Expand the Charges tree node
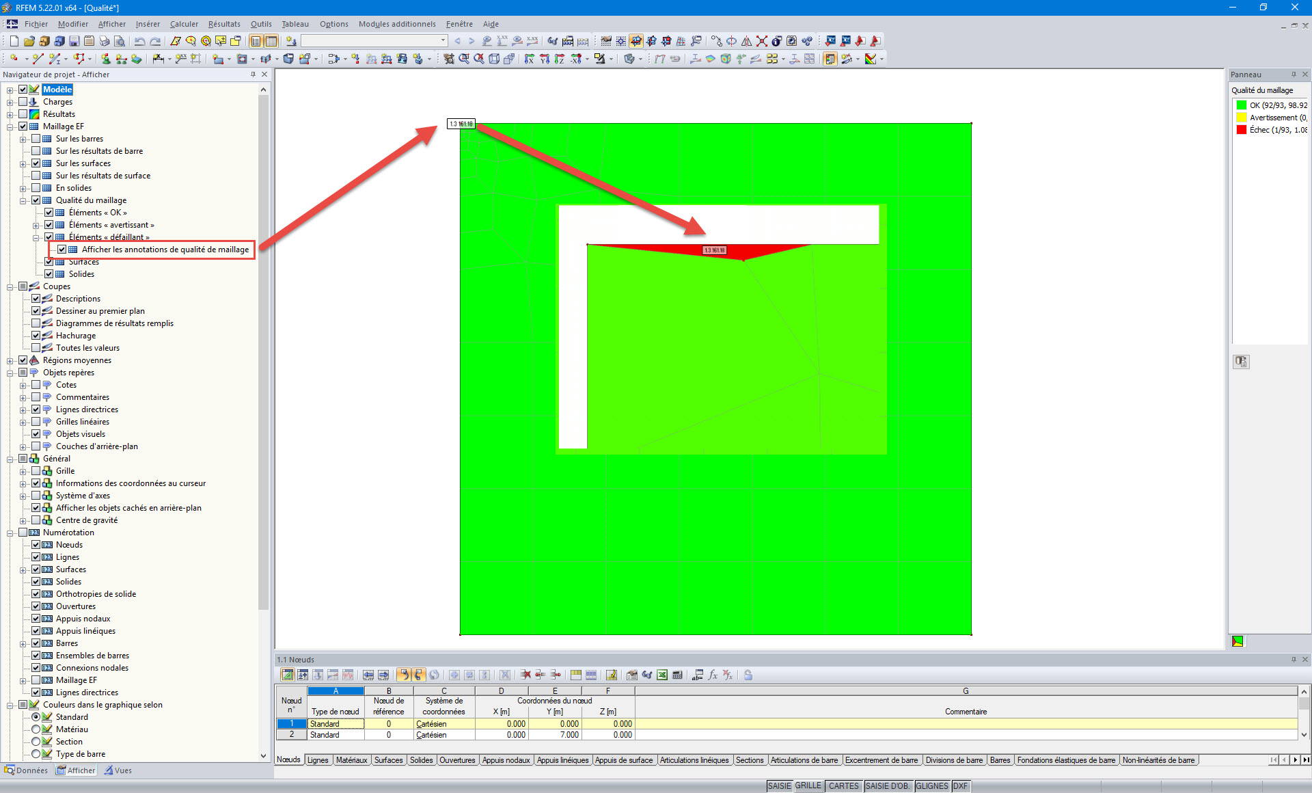The height and width of the screenshot is (793, 1312). click(10, 102)
